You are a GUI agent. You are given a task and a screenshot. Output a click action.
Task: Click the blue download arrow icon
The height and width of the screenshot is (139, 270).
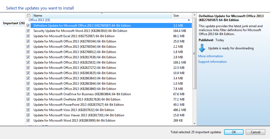[202, 48]
